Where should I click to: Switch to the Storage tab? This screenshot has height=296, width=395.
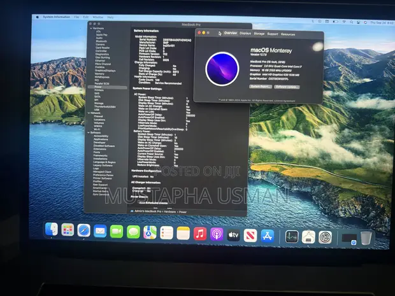[259, 34]
